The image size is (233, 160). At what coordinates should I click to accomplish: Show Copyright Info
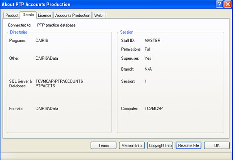coord(160,145)
